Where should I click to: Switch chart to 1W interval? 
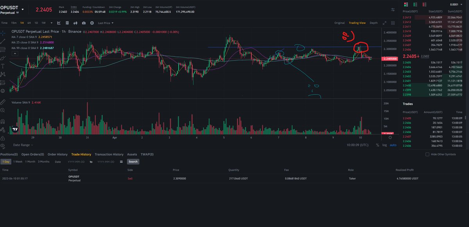(x=43, y=23)
